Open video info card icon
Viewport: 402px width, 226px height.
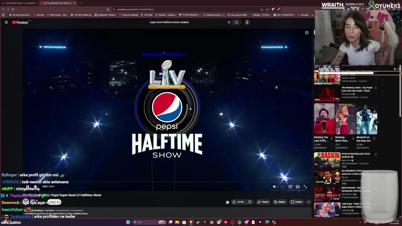coord(307,33)
